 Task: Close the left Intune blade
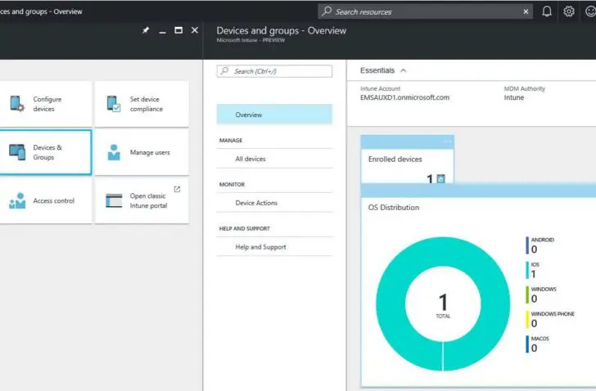(195, 30)
